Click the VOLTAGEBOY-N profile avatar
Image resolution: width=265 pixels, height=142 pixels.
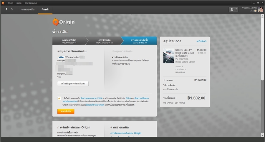(260, 9)
